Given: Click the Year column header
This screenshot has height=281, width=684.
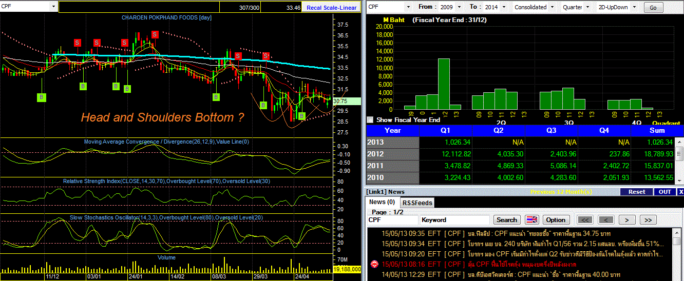Looking at the screenshot, I should (393, 130).
